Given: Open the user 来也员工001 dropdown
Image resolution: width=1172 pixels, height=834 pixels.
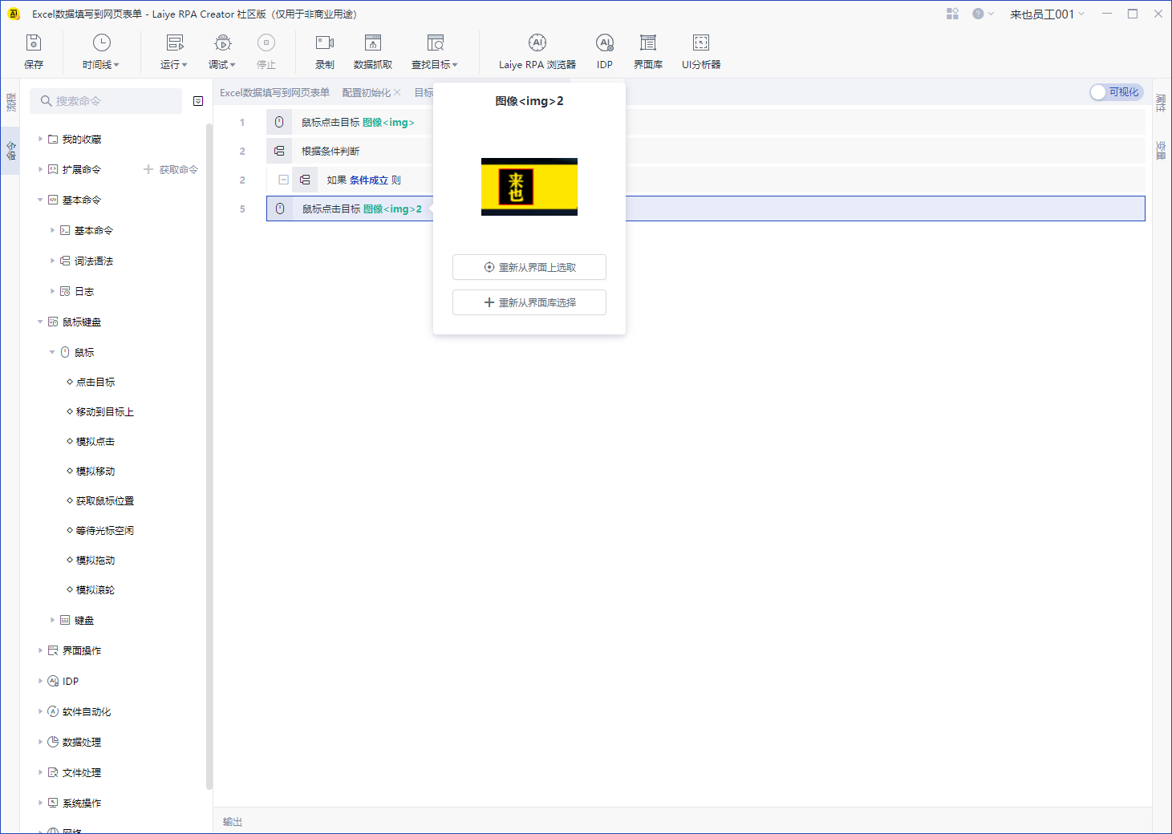Looking at the screenshot, I should tap(1047, 14).
